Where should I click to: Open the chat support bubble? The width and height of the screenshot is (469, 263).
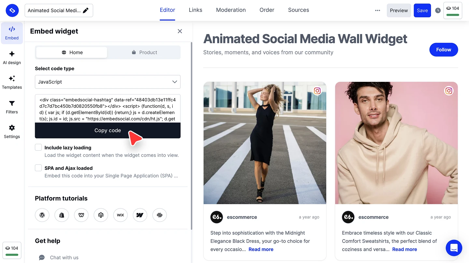point(454,248)
